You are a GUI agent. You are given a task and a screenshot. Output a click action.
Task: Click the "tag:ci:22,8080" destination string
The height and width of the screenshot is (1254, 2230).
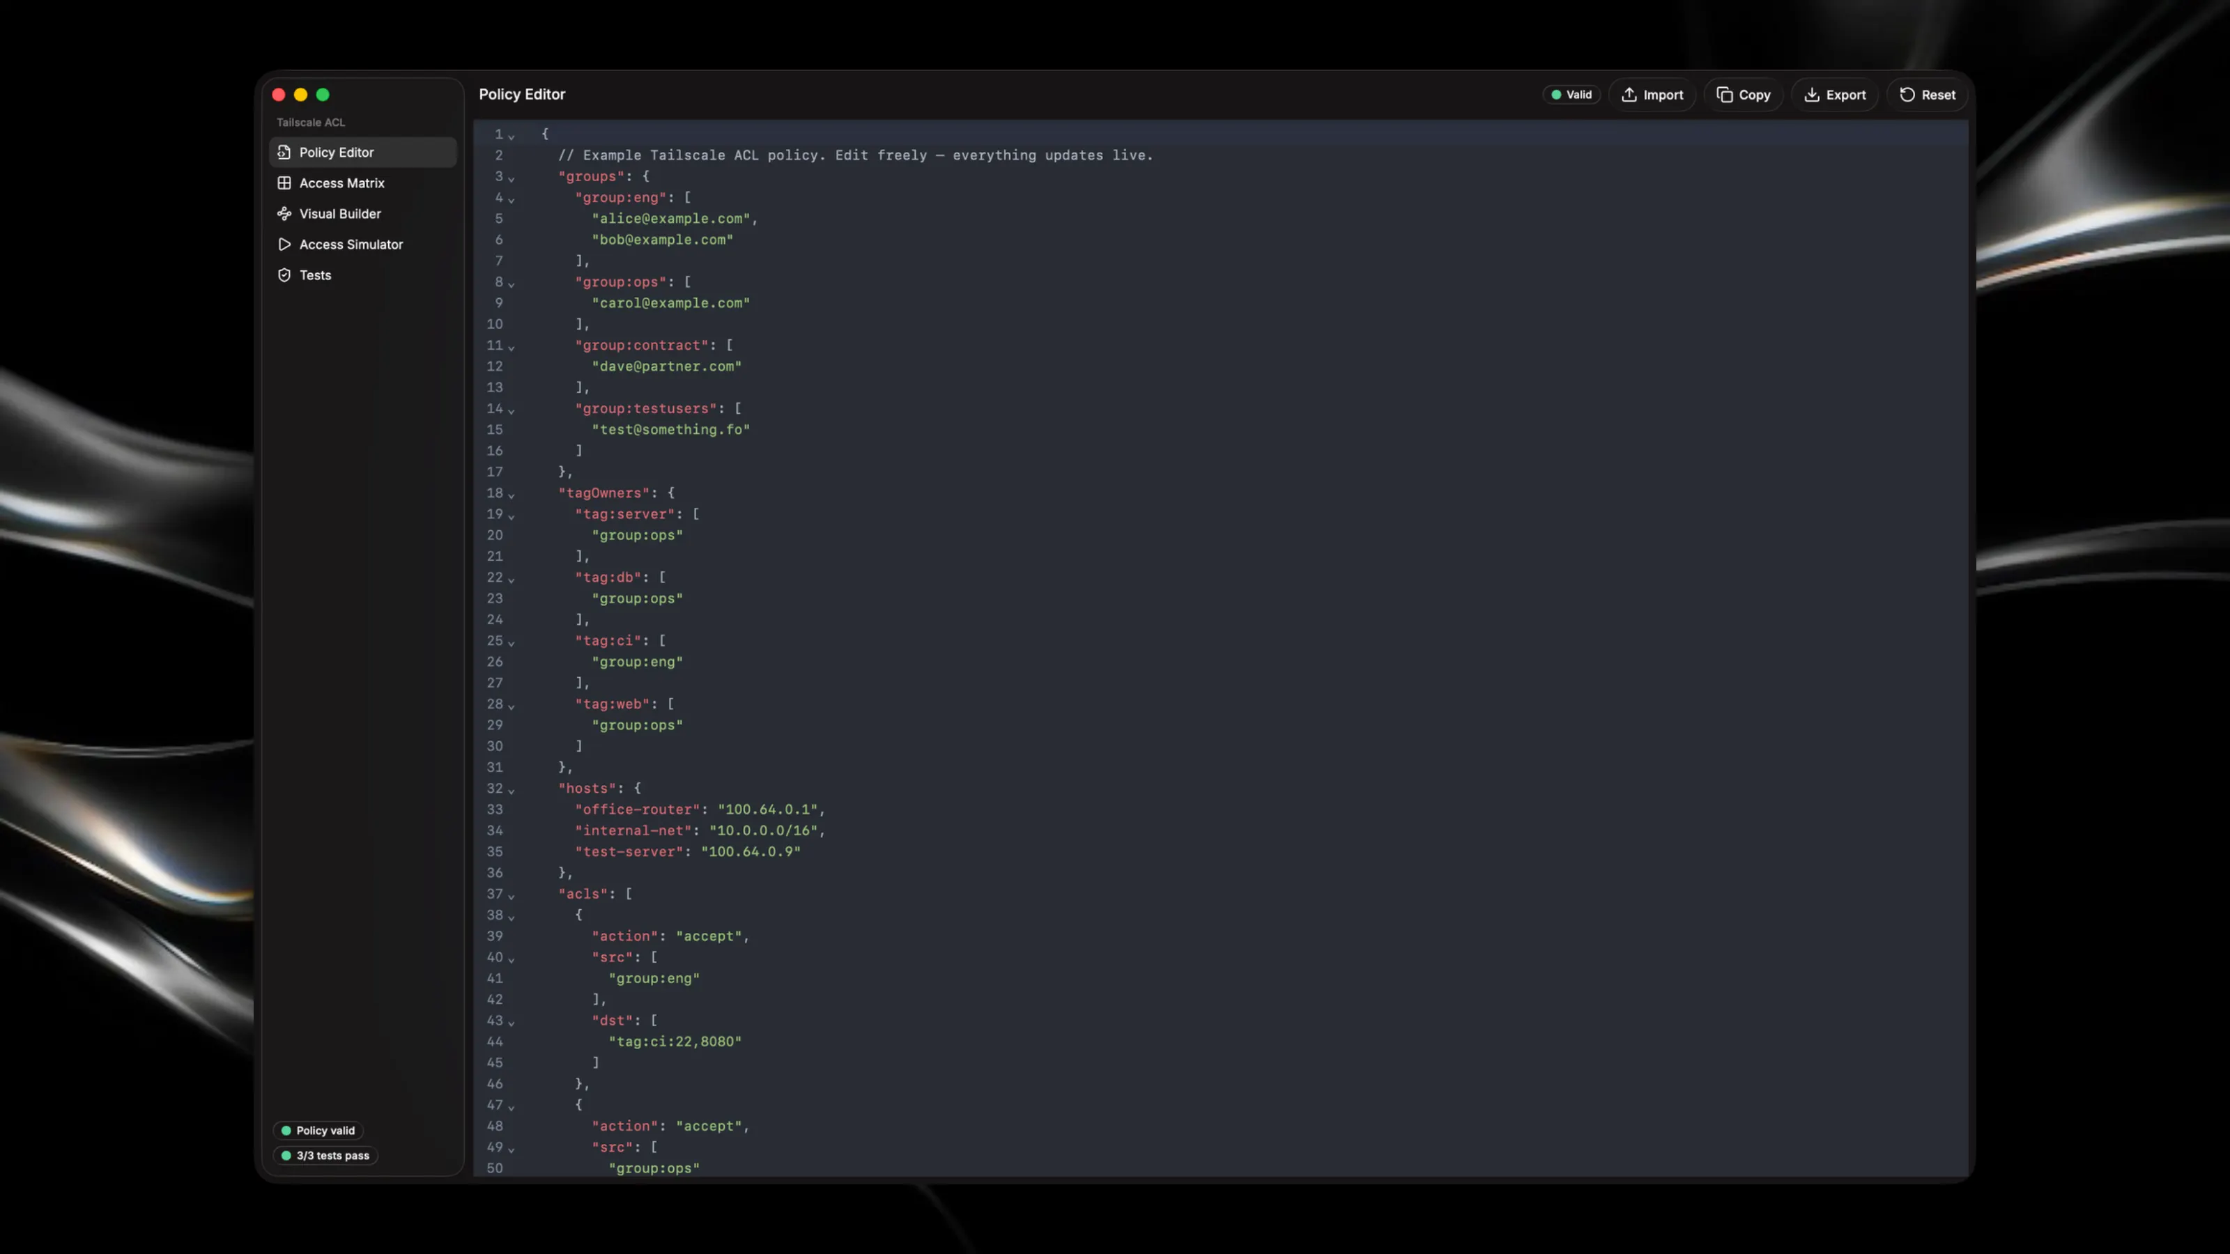click(x=675, y=1042)
